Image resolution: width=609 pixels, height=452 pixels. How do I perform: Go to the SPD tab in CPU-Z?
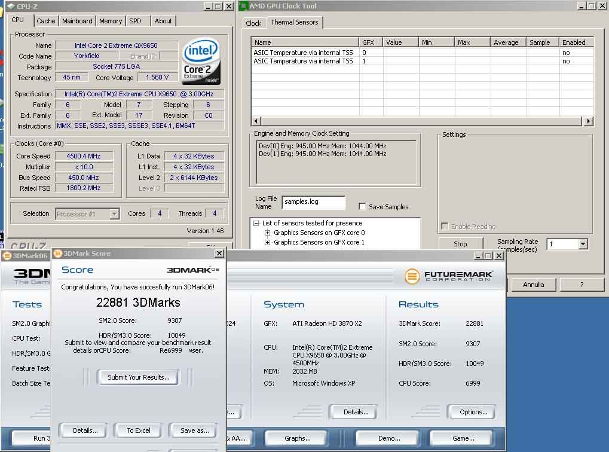pyautogui.click(x=135, y=21)
